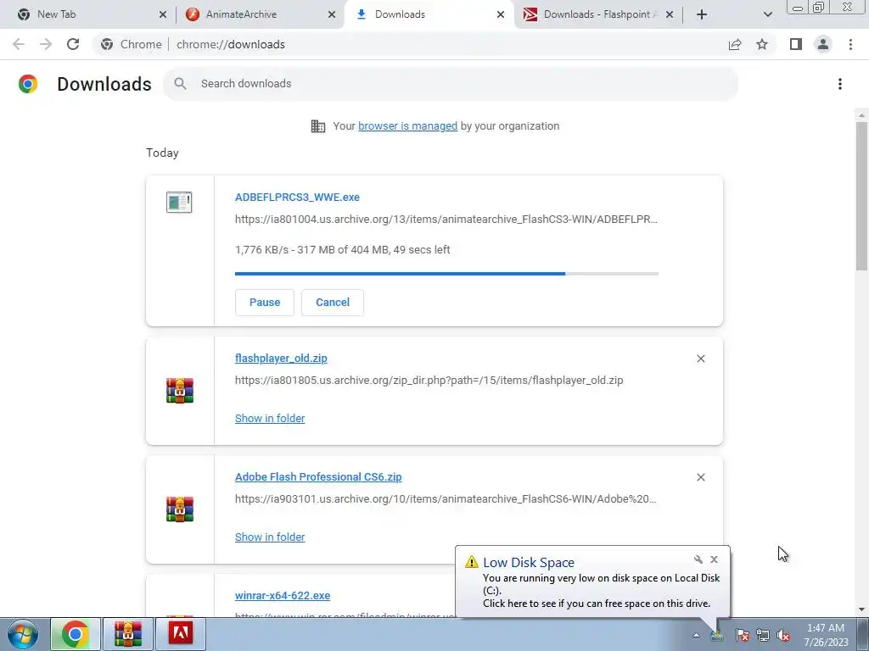The height and width of the screenshot is (651, 869).
Task: Pause the ADBEFLPRCS3_WWE.exe download
Action: tap(265, 303)
